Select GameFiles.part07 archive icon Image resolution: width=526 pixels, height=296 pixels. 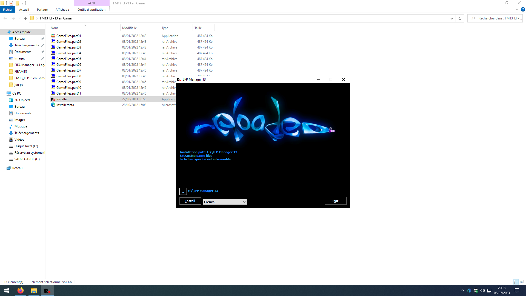[x=53, y=70]
